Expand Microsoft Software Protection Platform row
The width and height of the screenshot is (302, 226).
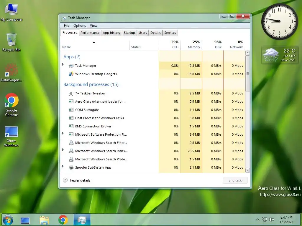63,133
